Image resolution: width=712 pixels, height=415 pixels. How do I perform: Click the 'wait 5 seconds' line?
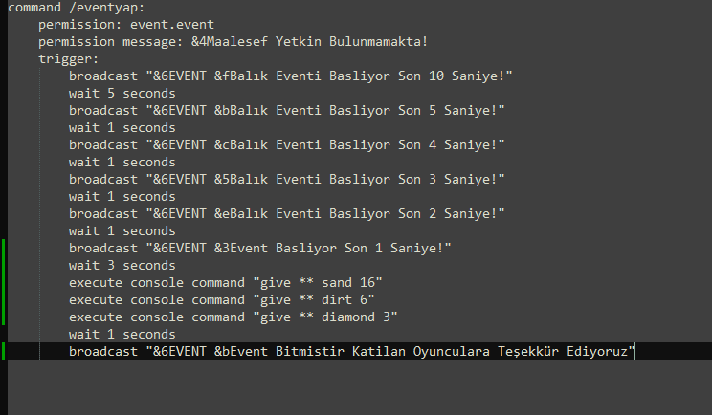122,94
